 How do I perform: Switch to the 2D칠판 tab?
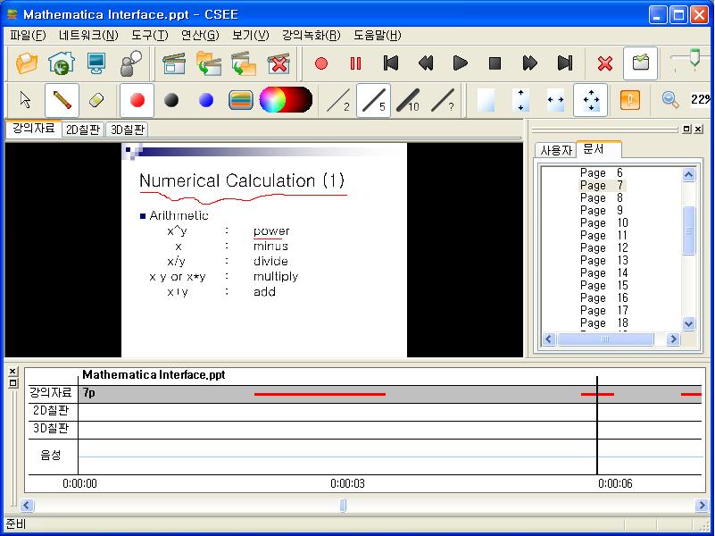tap(83, 130)
